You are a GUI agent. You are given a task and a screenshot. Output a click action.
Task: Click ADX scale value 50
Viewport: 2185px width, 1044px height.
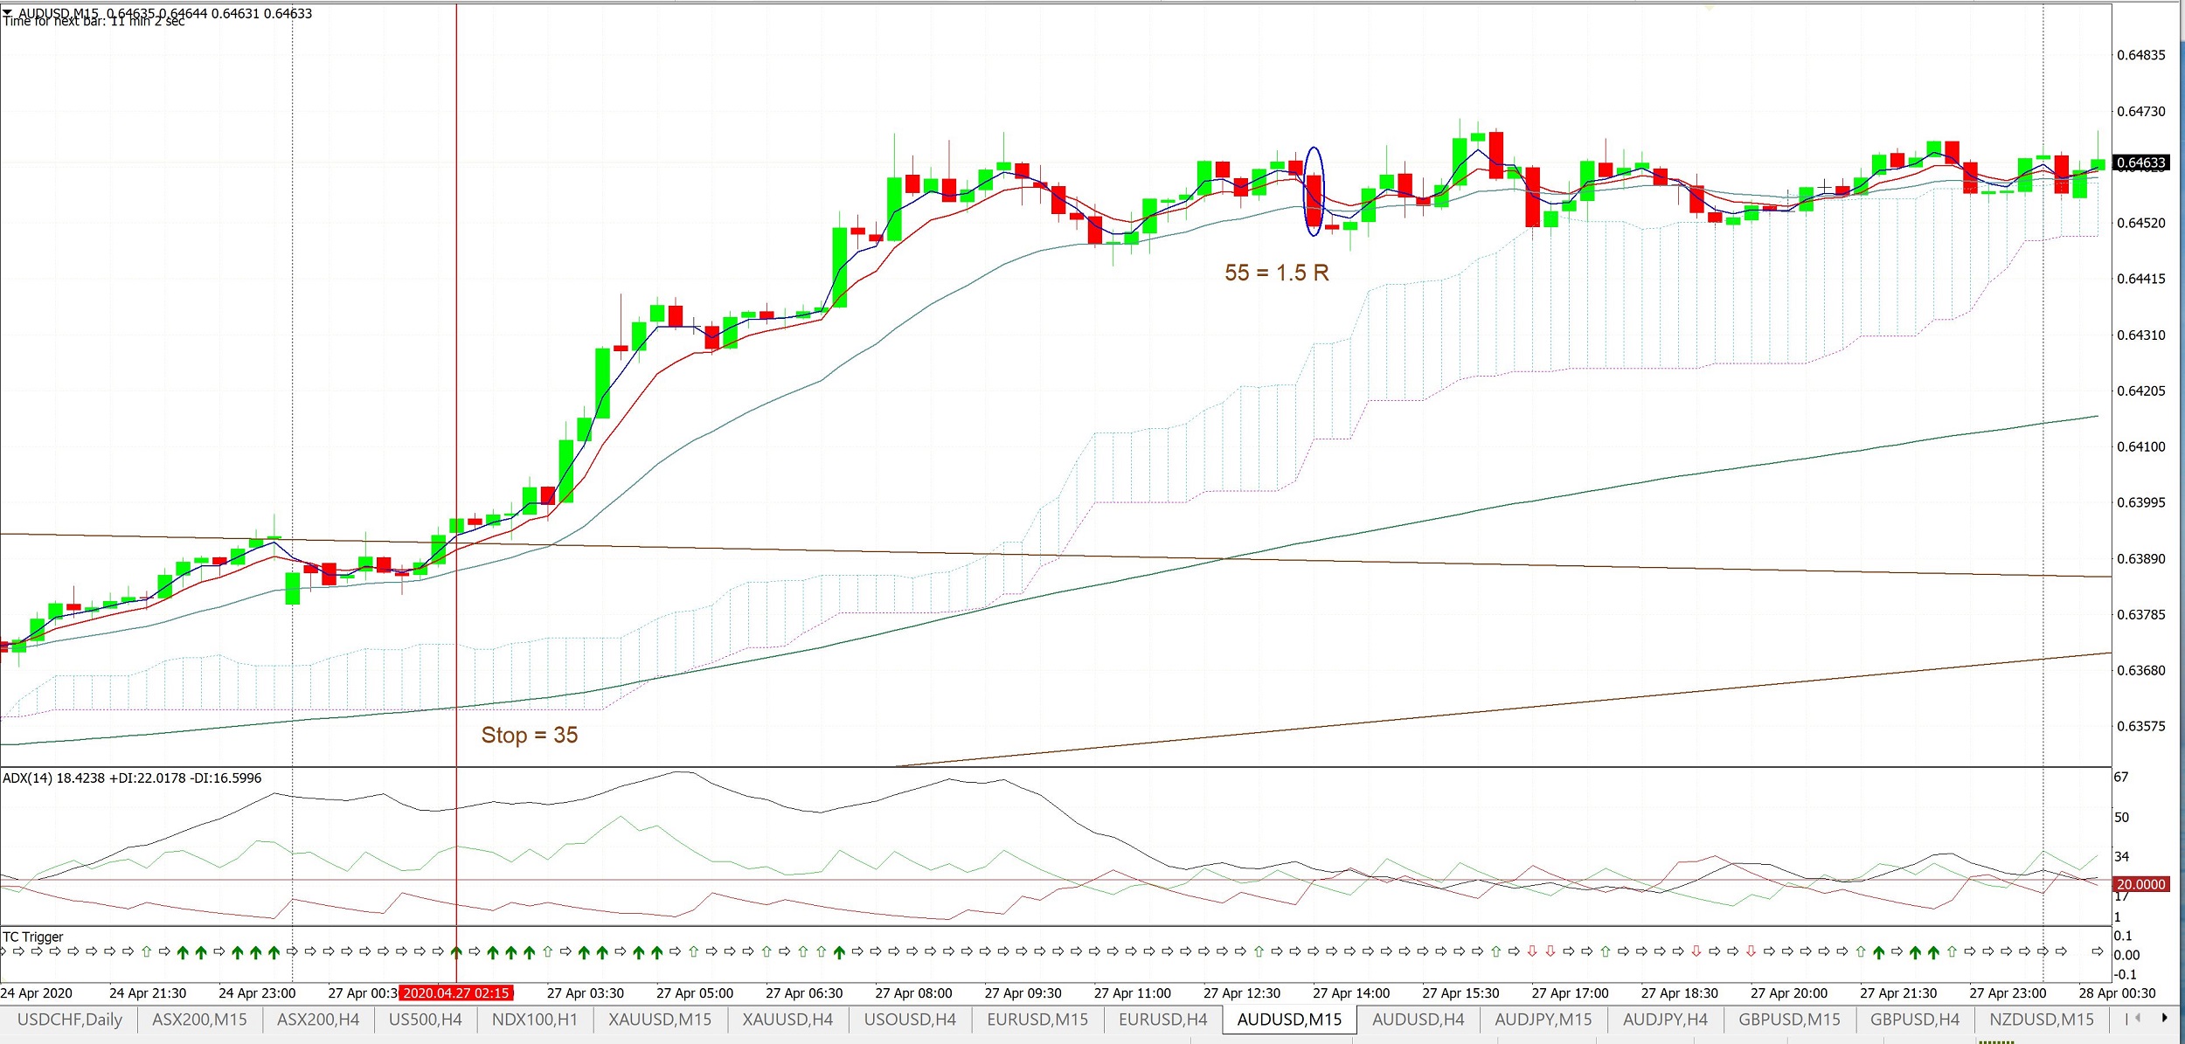pos(2121,817)
